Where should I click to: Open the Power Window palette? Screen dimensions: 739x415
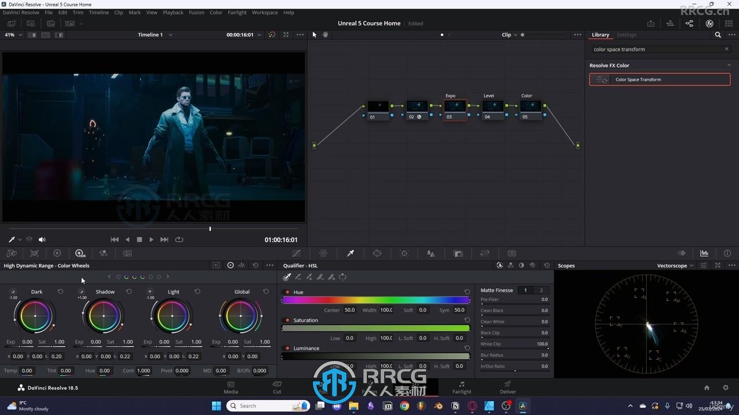(x=377, y=253)
